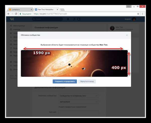Click the VK search field
Viewport: 151px width, 123px height.
point(48,19)
